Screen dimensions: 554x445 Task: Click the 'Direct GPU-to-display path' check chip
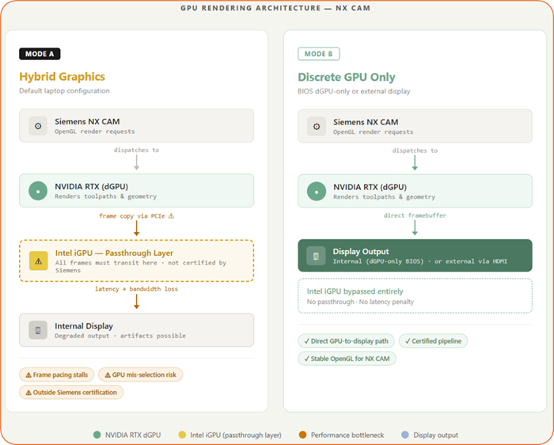tap(346, 341)
